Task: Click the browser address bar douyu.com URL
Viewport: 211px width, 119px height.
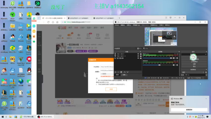Action: pyautogui.click(x=78, y=22)
